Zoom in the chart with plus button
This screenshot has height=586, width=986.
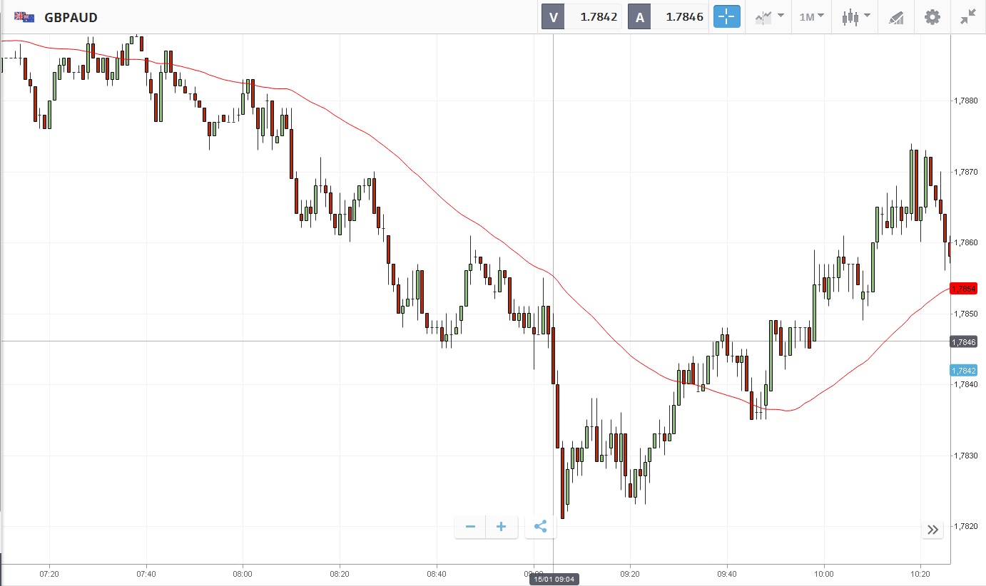point(502,527)
